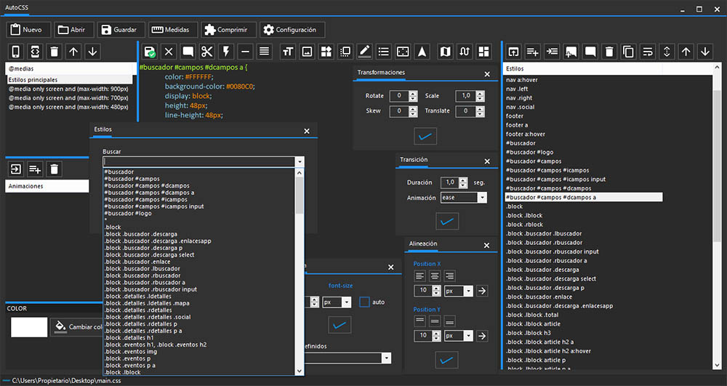Click the expand vertical arrows icon in styles toolbar

[x=667, y=52]
